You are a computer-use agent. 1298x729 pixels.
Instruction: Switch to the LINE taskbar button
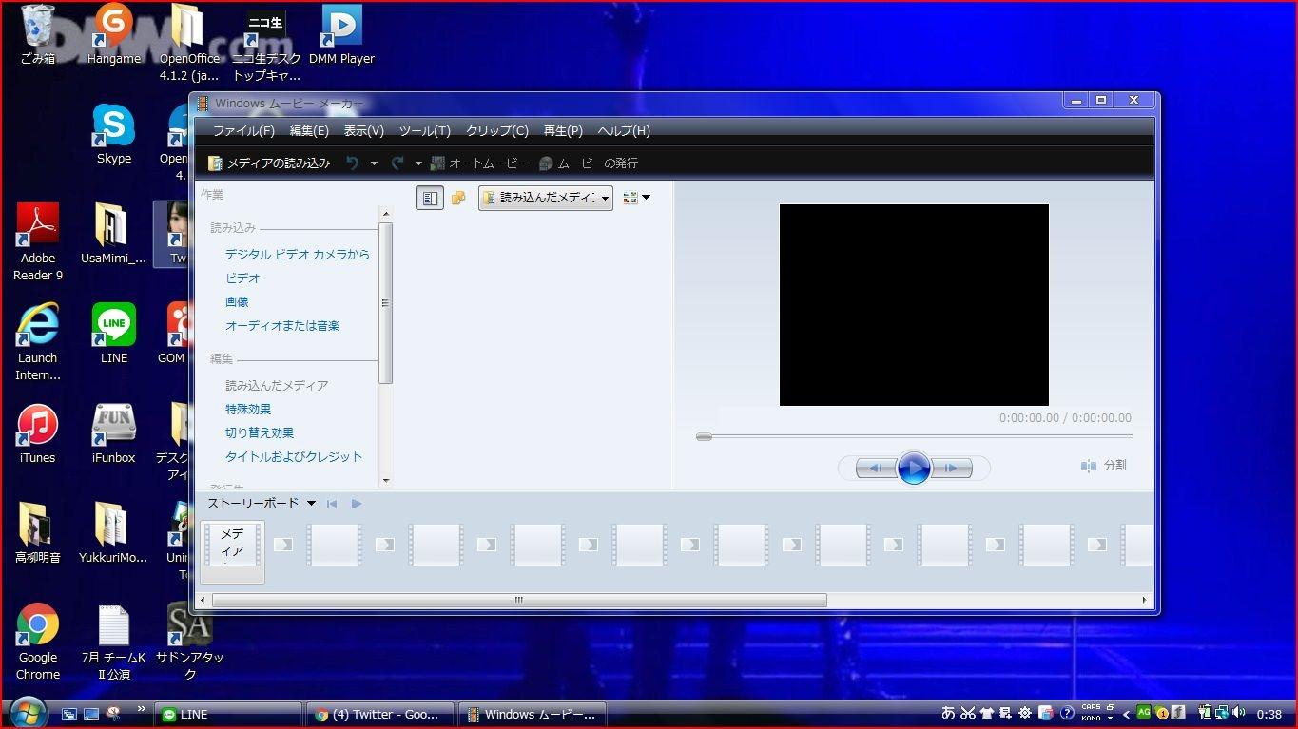coord(228,714)
